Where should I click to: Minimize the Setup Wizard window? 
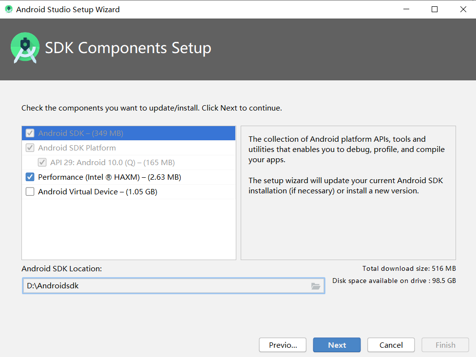(406, 9)
